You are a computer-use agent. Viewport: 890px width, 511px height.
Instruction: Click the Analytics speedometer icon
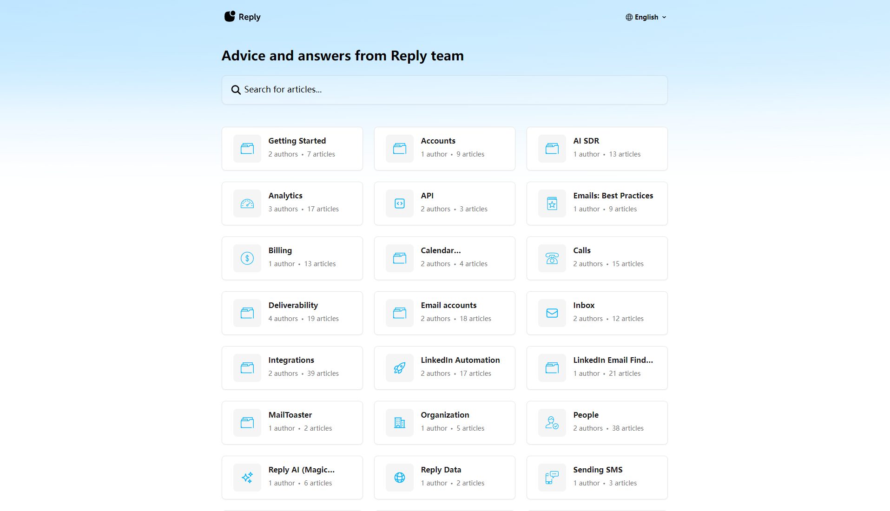[247, 203]
